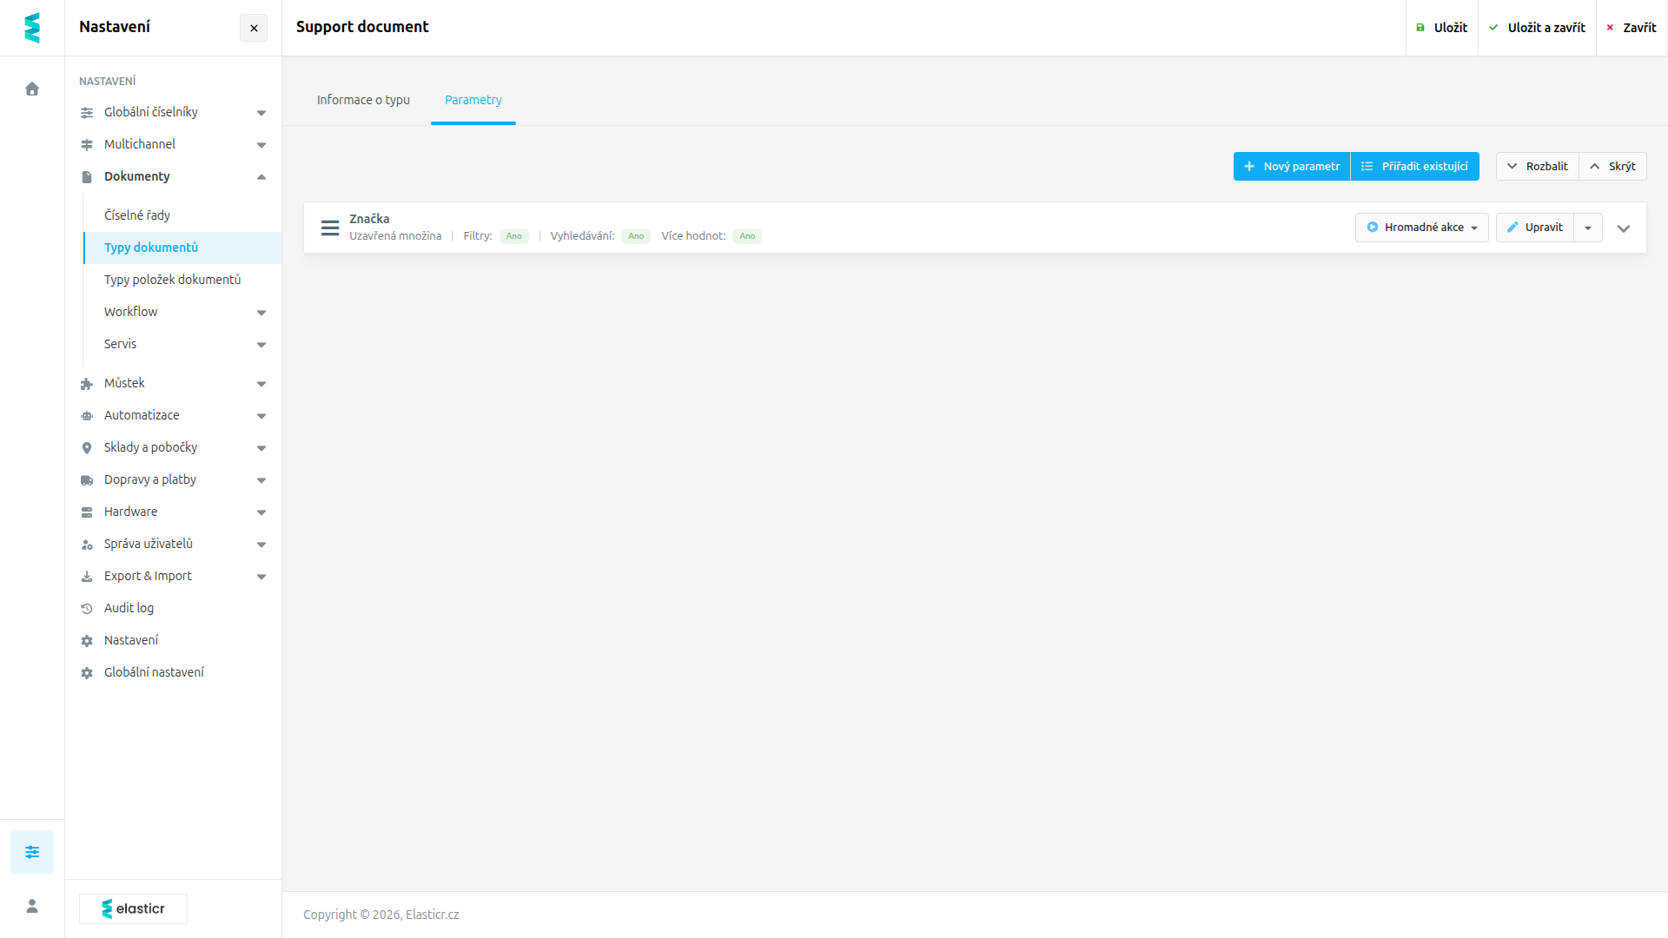Click the Globální nastavení gear icon
This screenshot has height=938, width=1668.
pyautogui.click(x=87, y=673)
